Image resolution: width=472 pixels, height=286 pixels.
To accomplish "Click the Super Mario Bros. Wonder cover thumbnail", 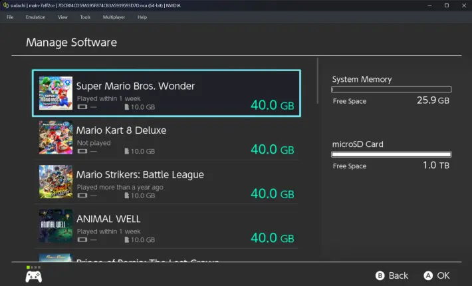I will 56,93.
